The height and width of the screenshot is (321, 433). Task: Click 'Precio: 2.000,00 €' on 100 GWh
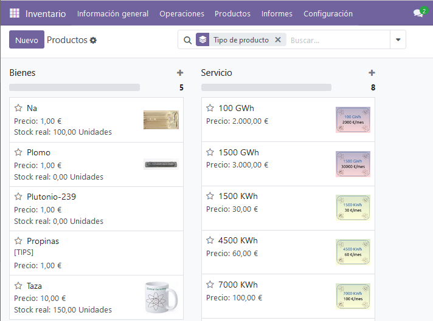[x=237, y=121]
